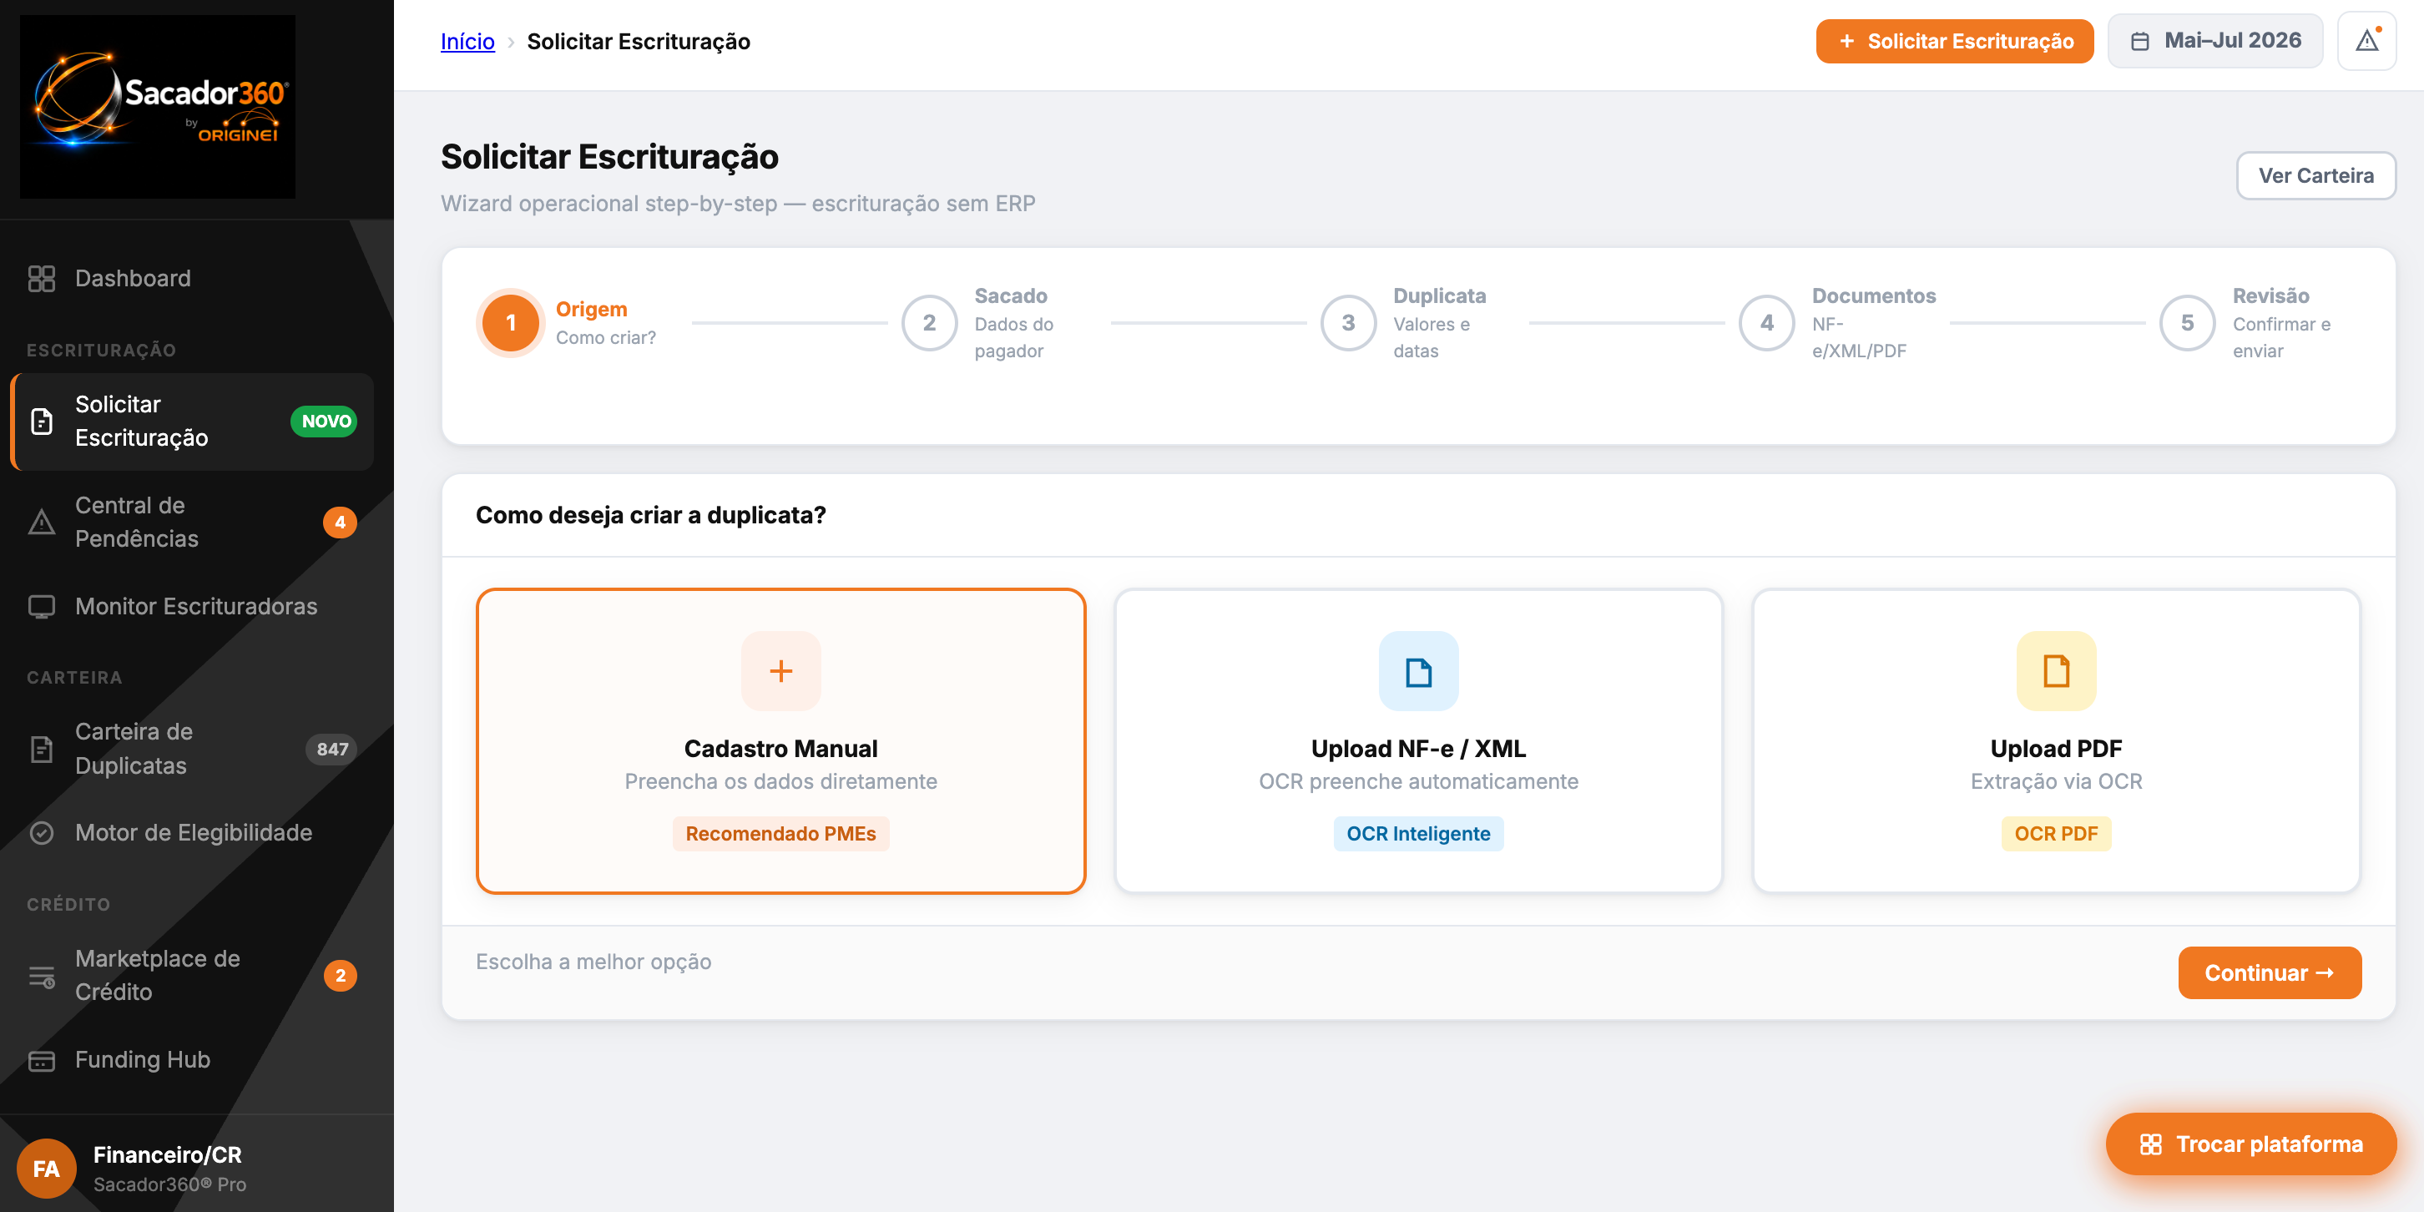
Task: Click the orange Solicitar Escrituração header button
Action: point(1954,42)
